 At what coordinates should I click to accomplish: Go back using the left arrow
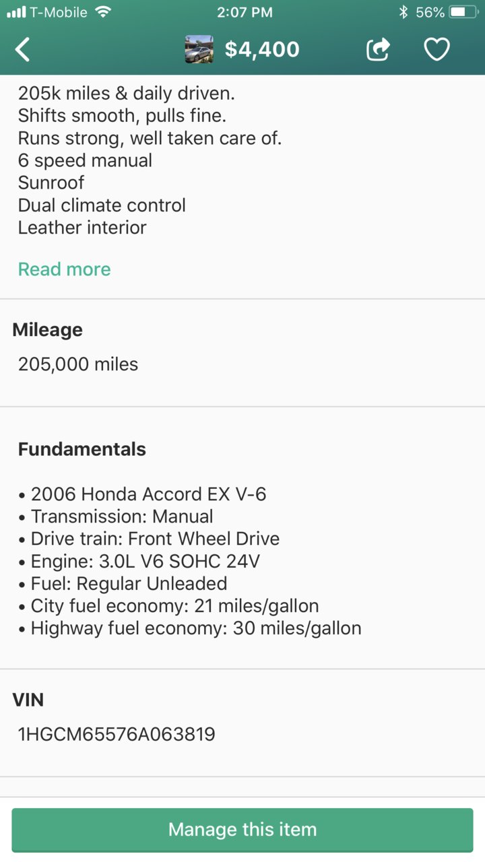[x=22, y=49]
